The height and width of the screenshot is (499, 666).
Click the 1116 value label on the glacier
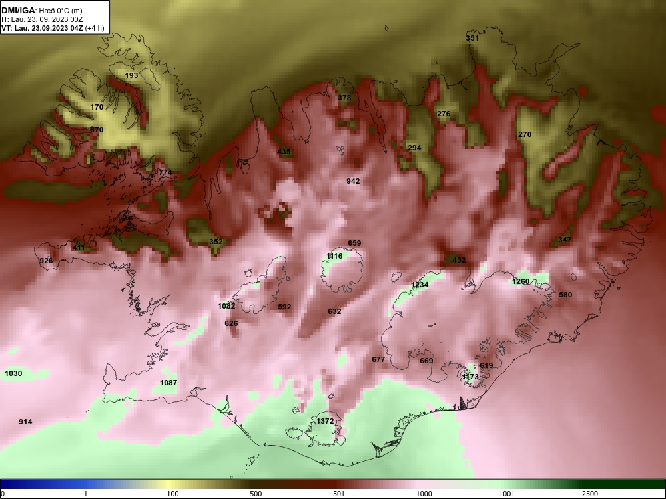click(334, 256)
